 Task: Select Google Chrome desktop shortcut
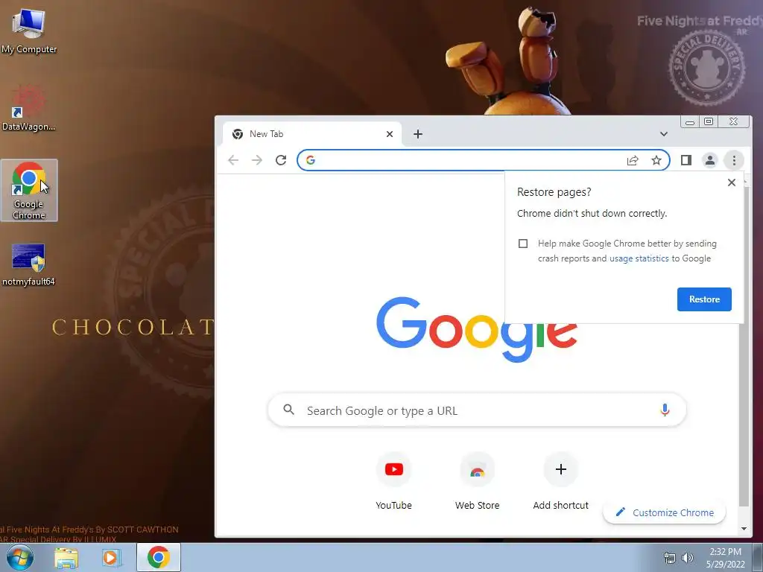point(29,190)
